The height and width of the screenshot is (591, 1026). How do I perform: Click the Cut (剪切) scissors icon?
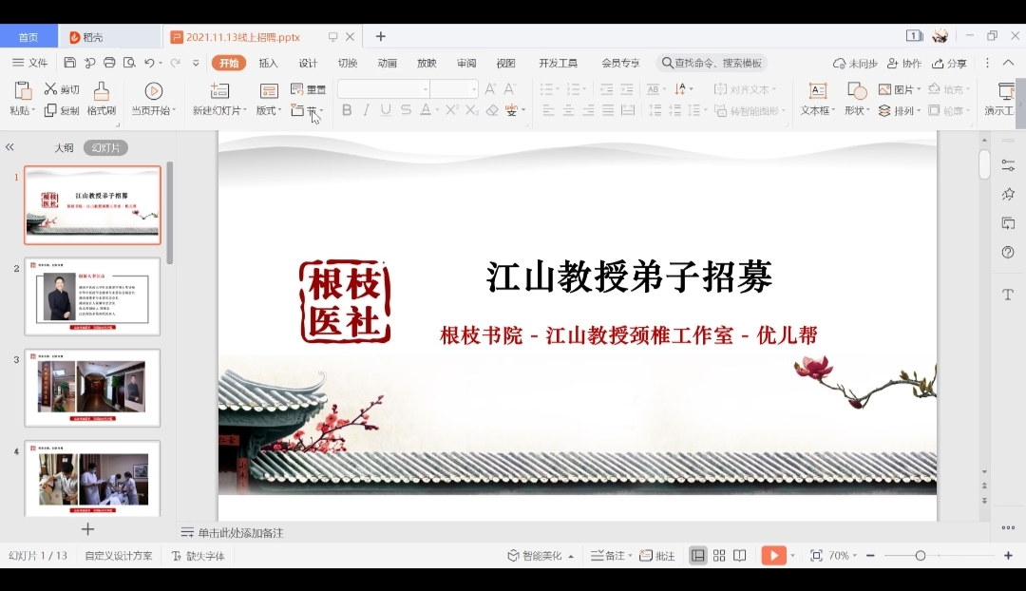point(51,89)
